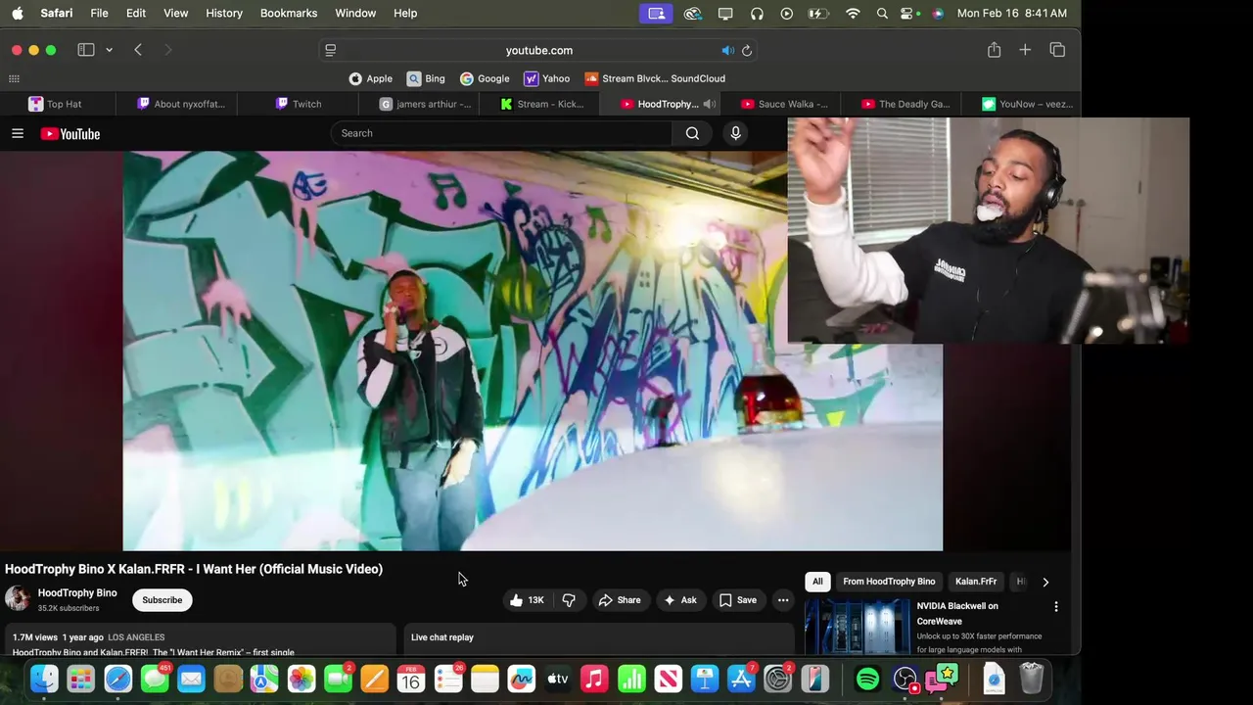Open Freeform in the Dock
Screen dimensions: 1253x705
pos(522,679)
